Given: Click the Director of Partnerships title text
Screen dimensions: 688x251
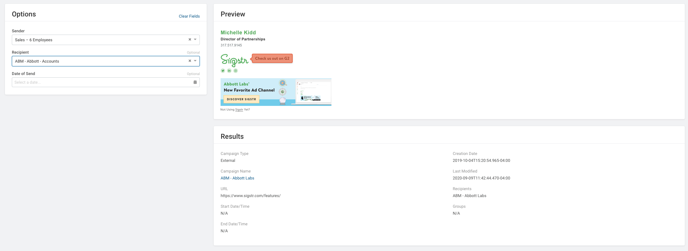Looking at the screenshot, I should 243,39.
